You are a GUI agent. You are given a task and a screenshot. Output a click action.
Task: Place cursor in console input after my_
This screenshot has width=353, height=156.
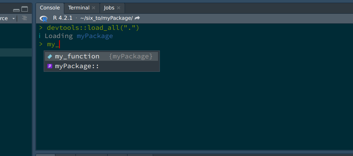pos(59,44)
